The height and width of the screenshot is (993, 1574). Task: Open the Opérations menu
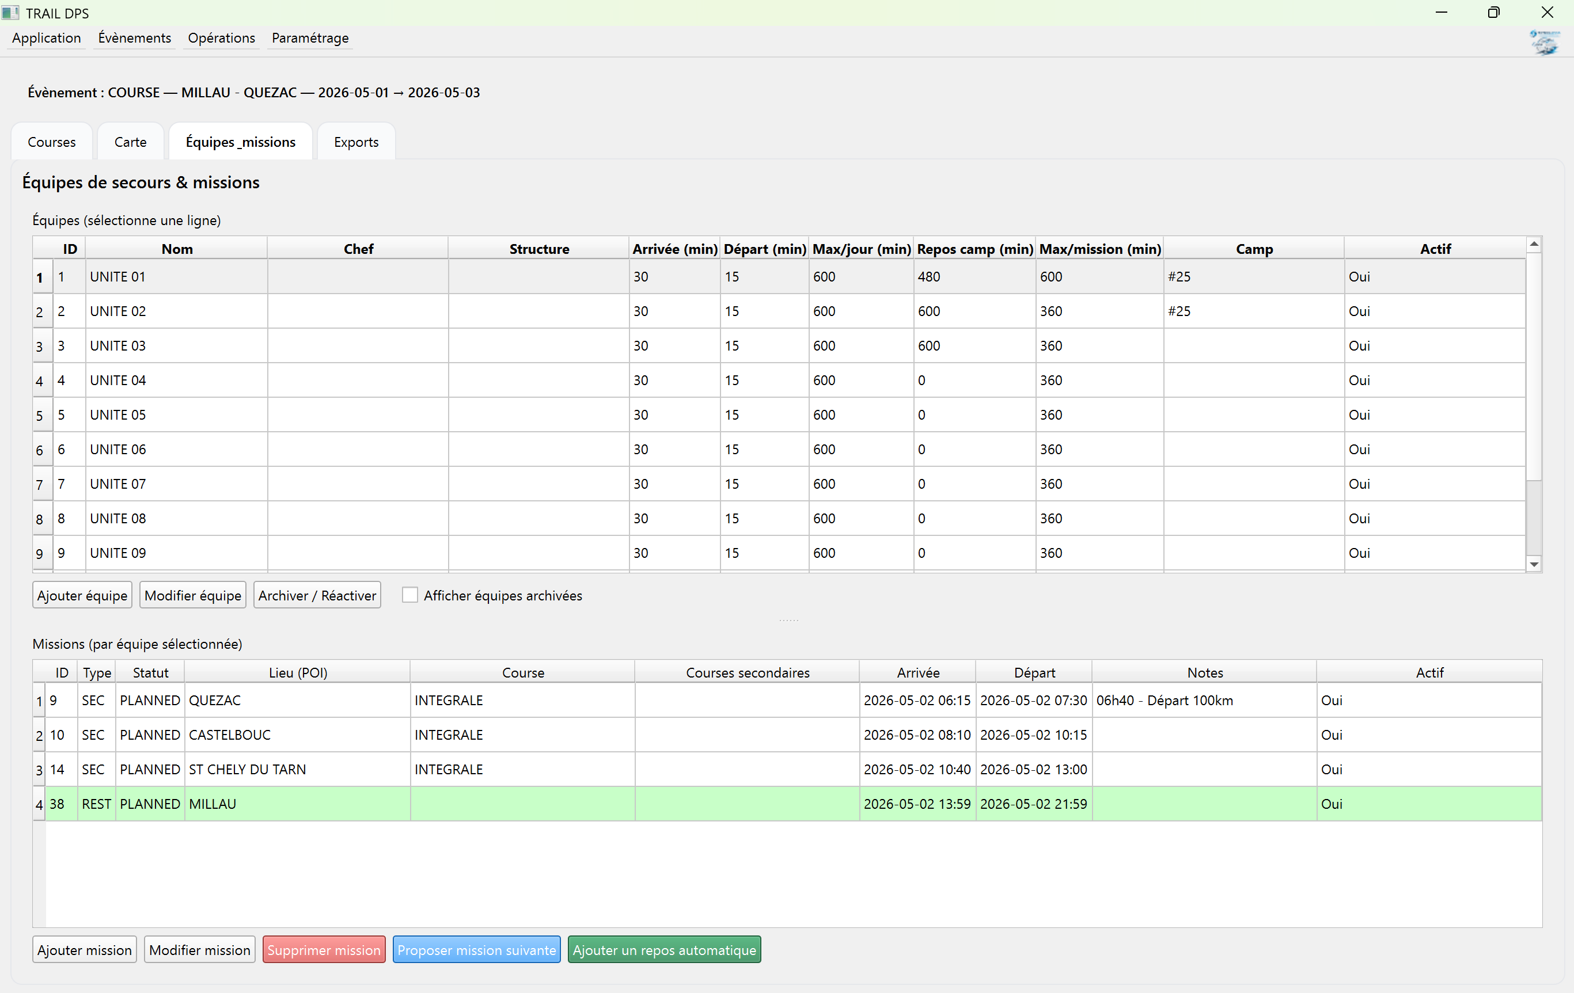click(x=221, y=38)
